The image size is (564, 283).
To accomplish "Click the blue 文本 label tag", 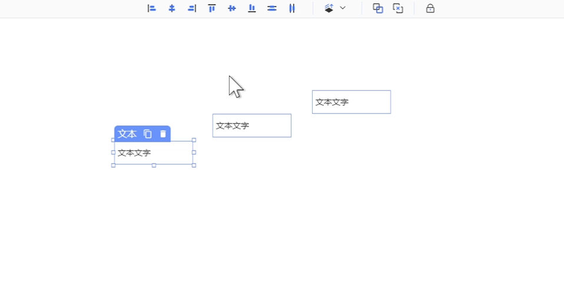I will (127, 134).
